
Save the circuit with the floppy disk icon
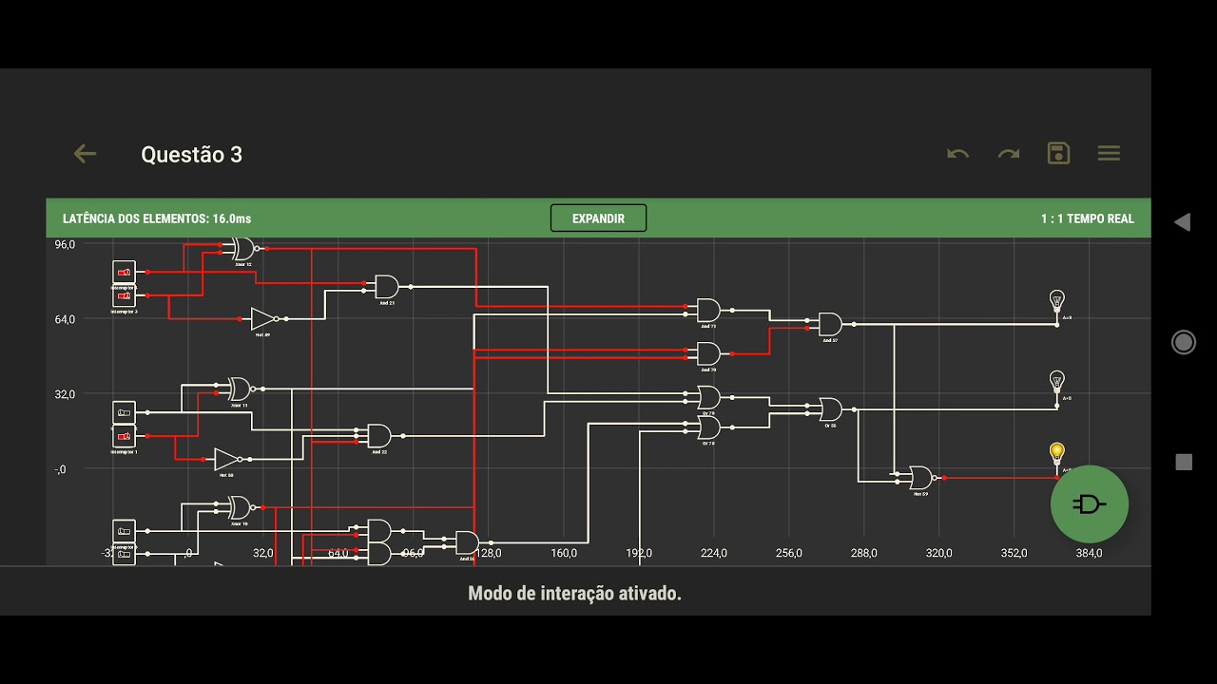pyautogui.click(x=1058, y=153)
